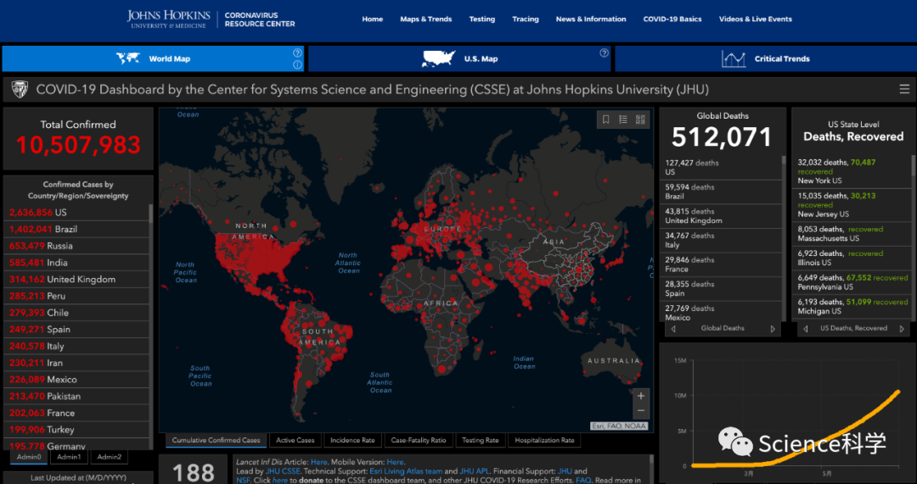Click the U.S. Map question-mark help icon
Screen dimensions: 917x484
tap(605, 53)
